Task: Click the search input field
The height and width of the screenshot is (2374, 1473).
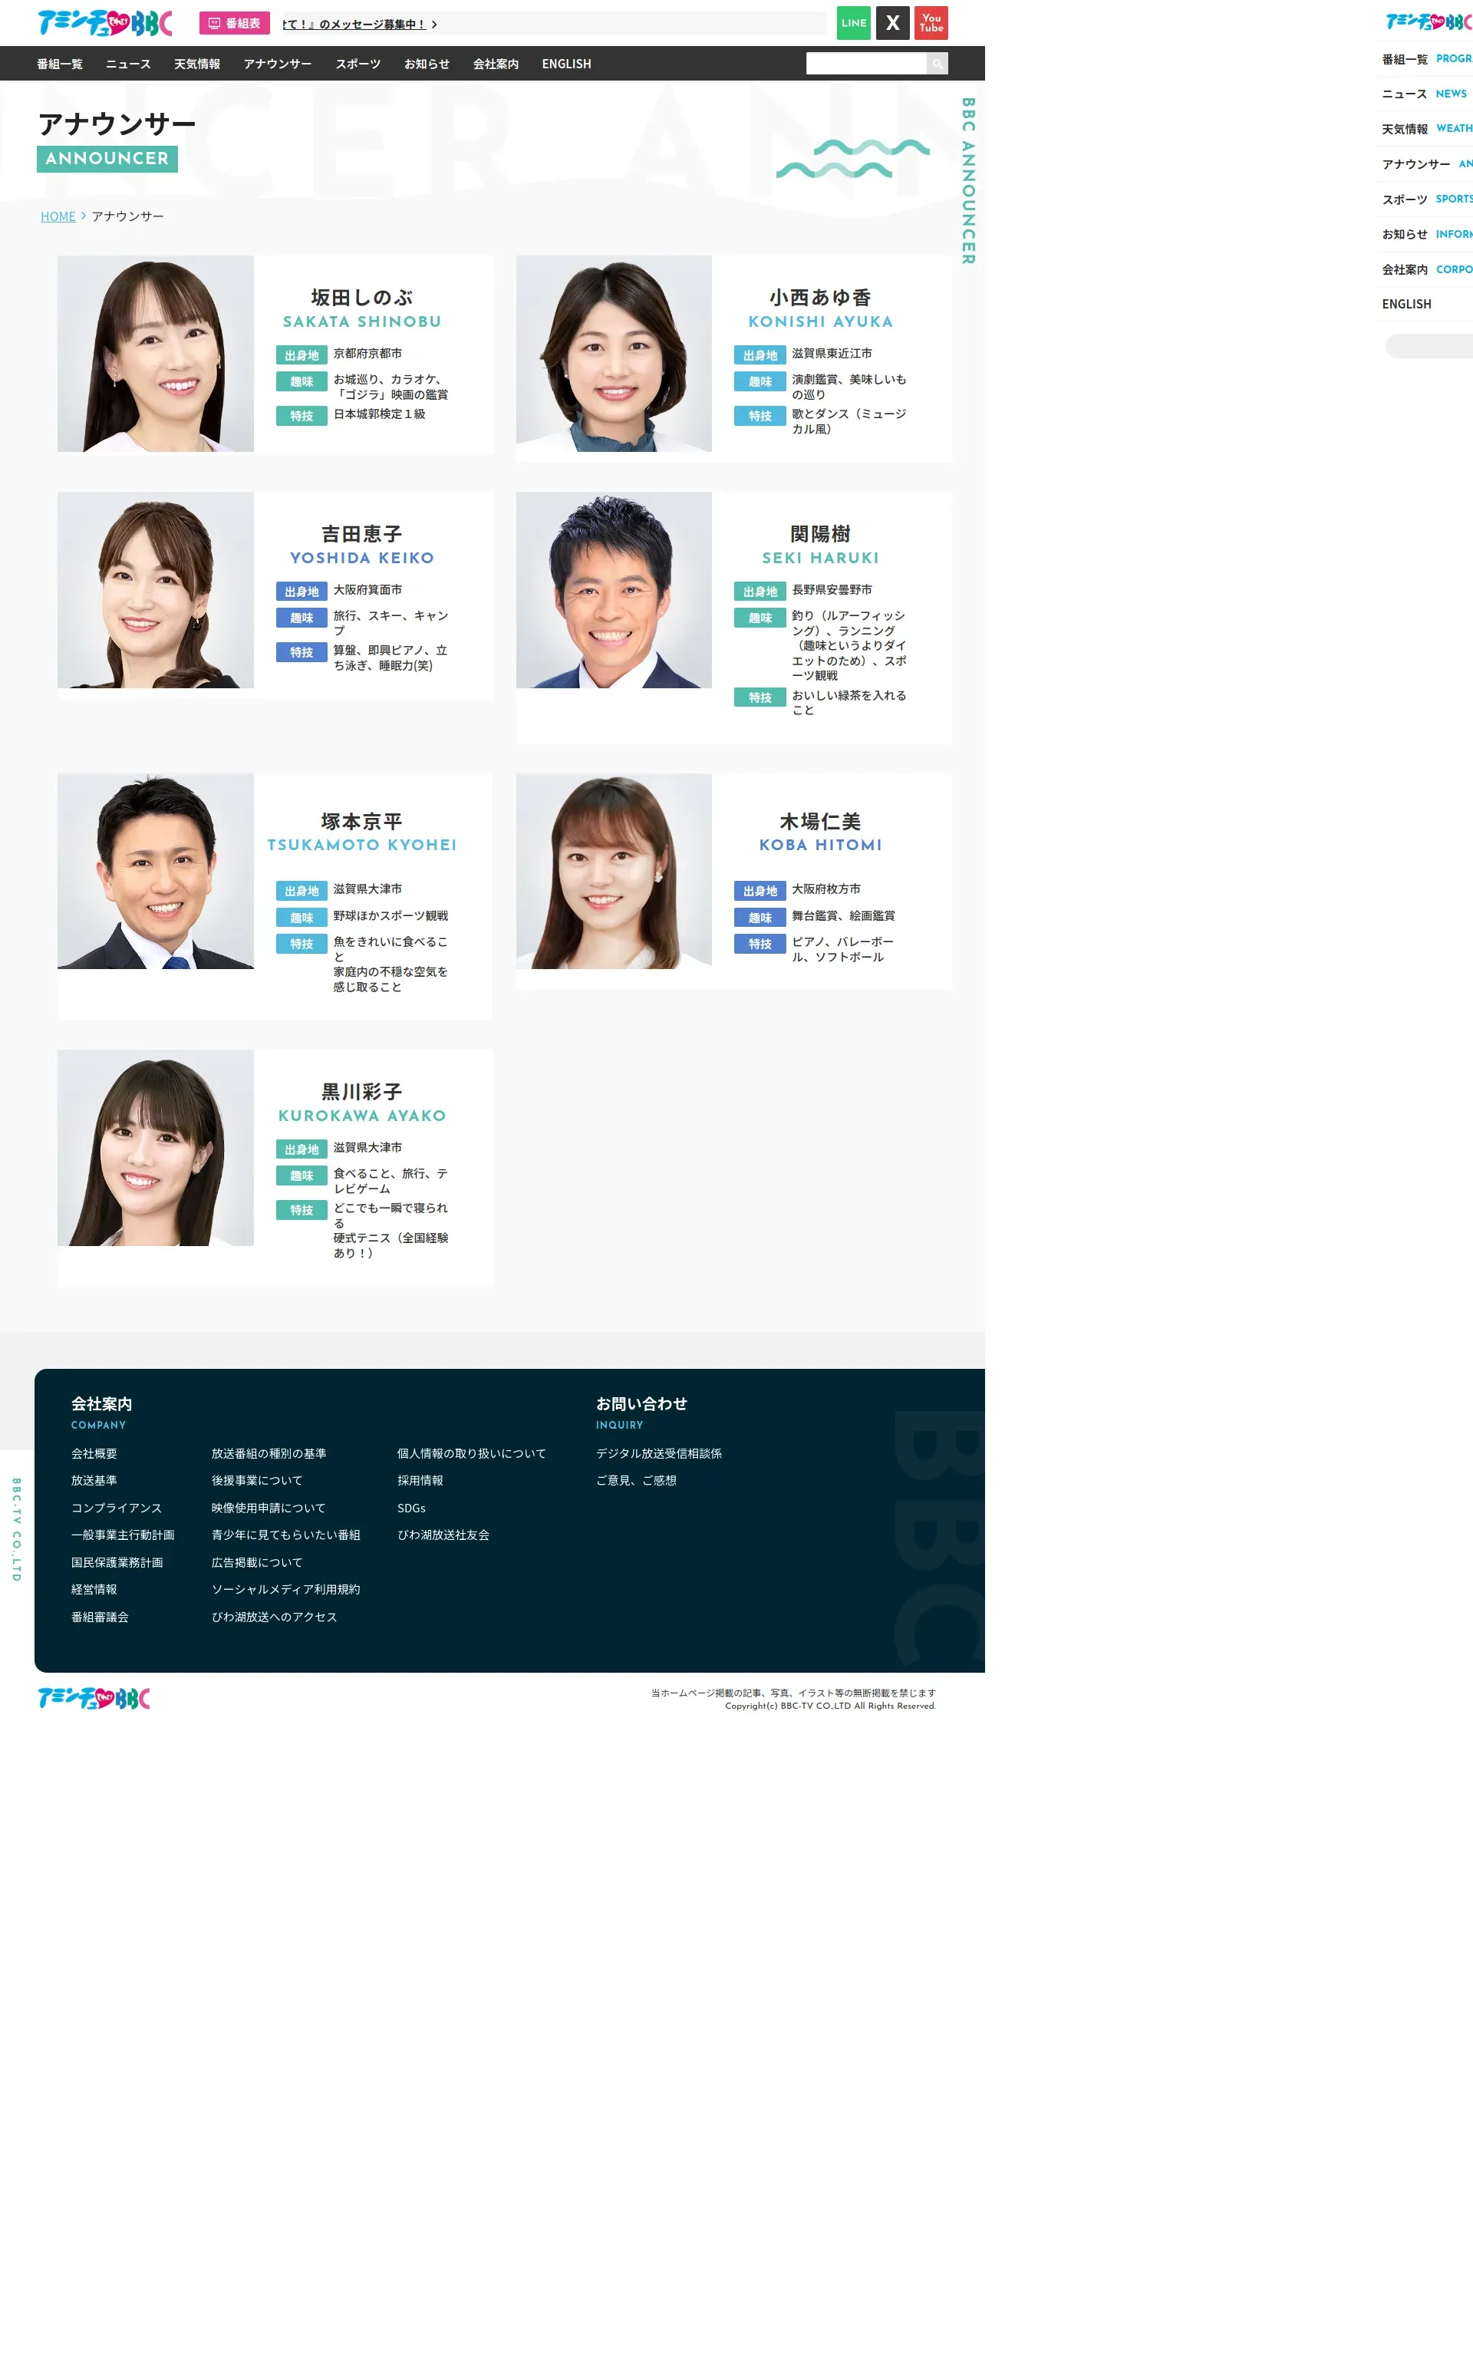Action: pos(865,64)
